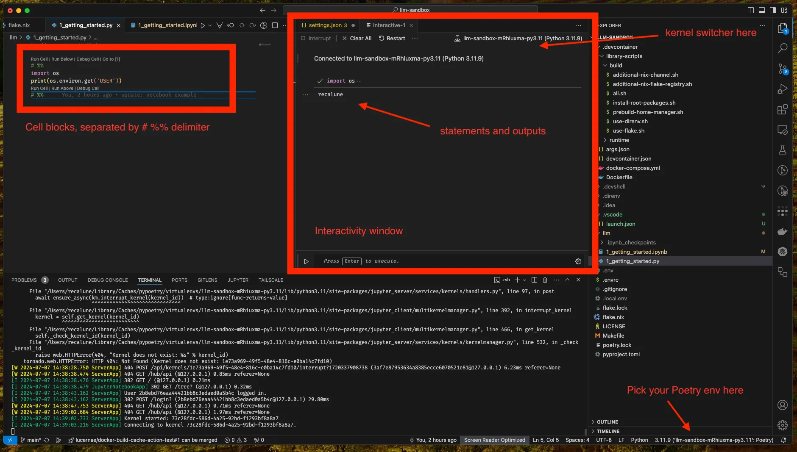Switch to flake.nix editor tab
This screenshot has width=797, height=452.
19,25
